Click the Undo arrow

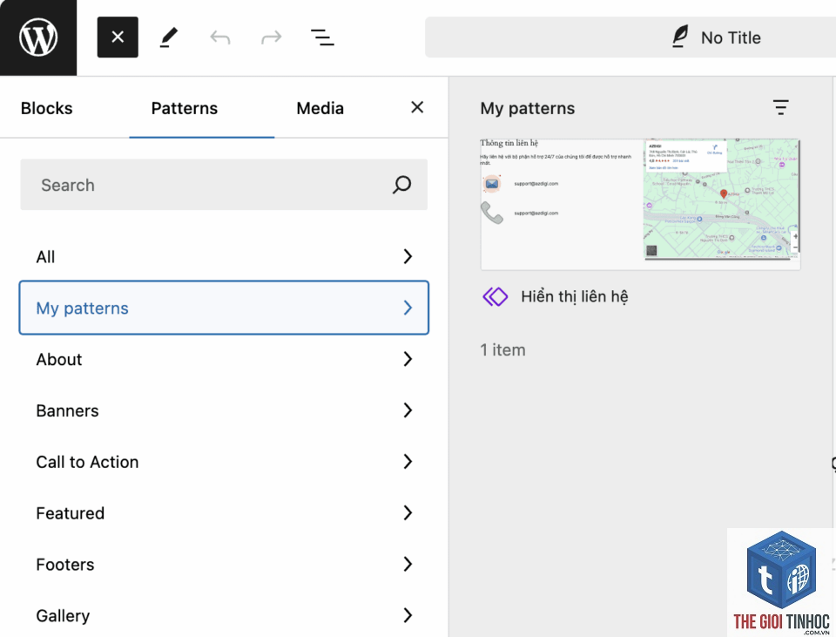point(219,37)
